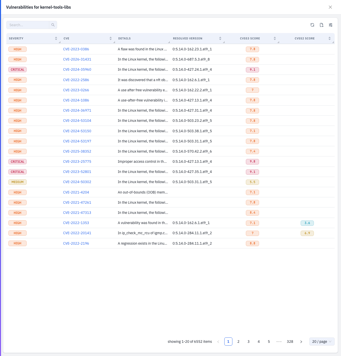Refresh the vulnerabilities table
This screenshot has height=356, width=341.
click(312, 25)
